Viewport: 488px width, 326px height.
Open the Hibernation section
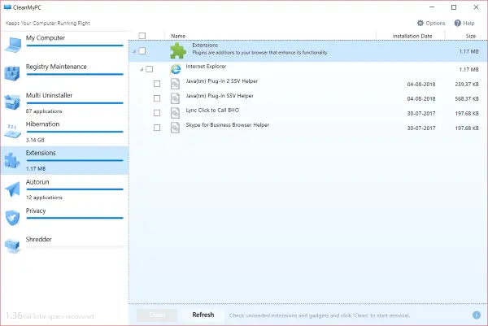point(64,131)
